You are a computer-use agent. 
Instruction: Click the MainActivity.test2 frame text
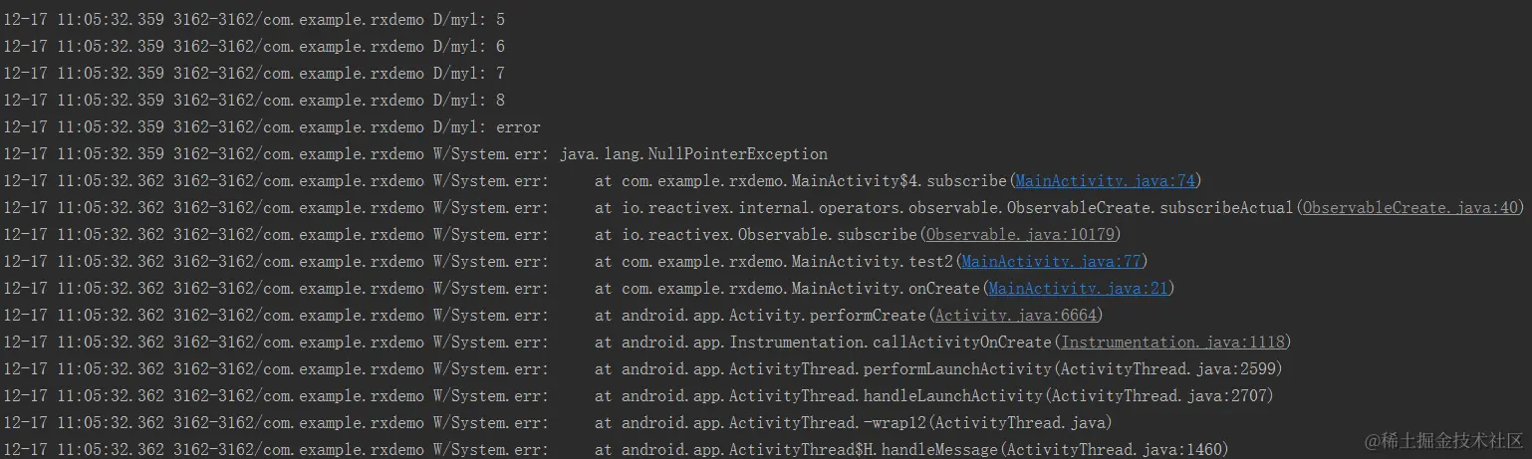pyautogui.click(x=788, y=262)
